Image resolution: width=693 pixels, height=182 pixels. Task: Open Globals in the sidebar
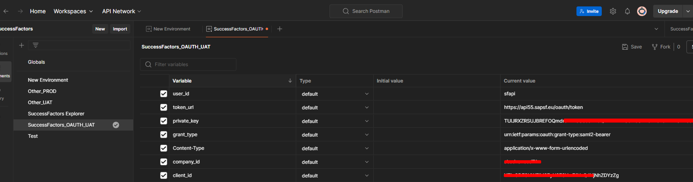point(36,62)
